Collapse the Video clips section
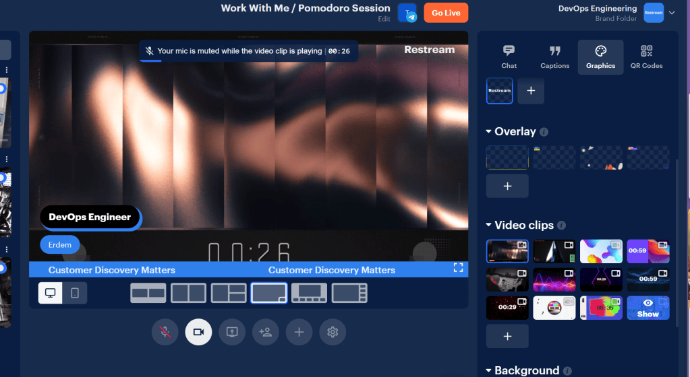 [x=488, y=225]
